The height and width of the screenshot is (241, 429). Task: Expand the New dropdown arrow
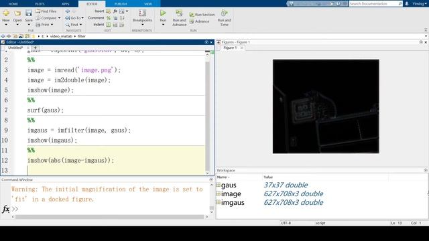click(6, 25)
